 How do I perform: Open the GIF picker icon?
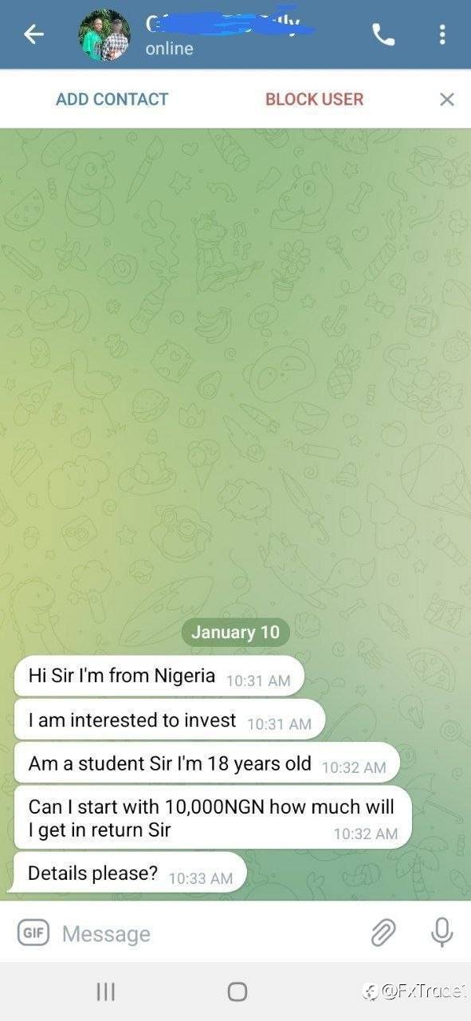(33, 932)
